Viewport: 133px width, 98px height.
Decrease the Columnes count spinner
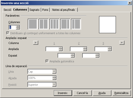point(18,28)
